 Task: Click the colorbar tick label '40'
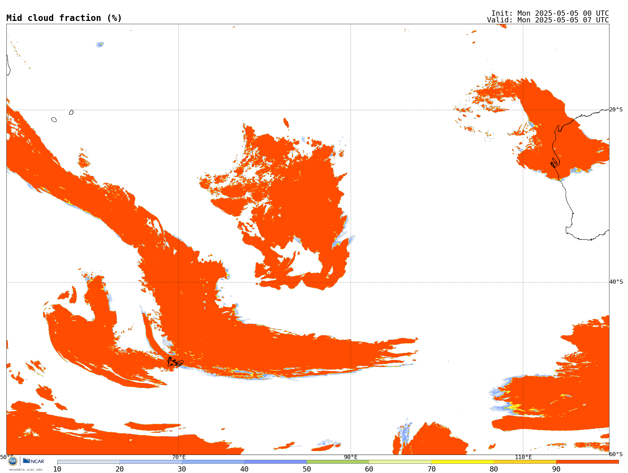[x=244, y=469]
